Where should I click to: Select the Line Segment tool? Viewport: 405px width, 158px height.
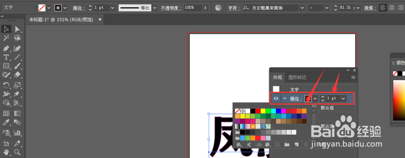(17, 57)
